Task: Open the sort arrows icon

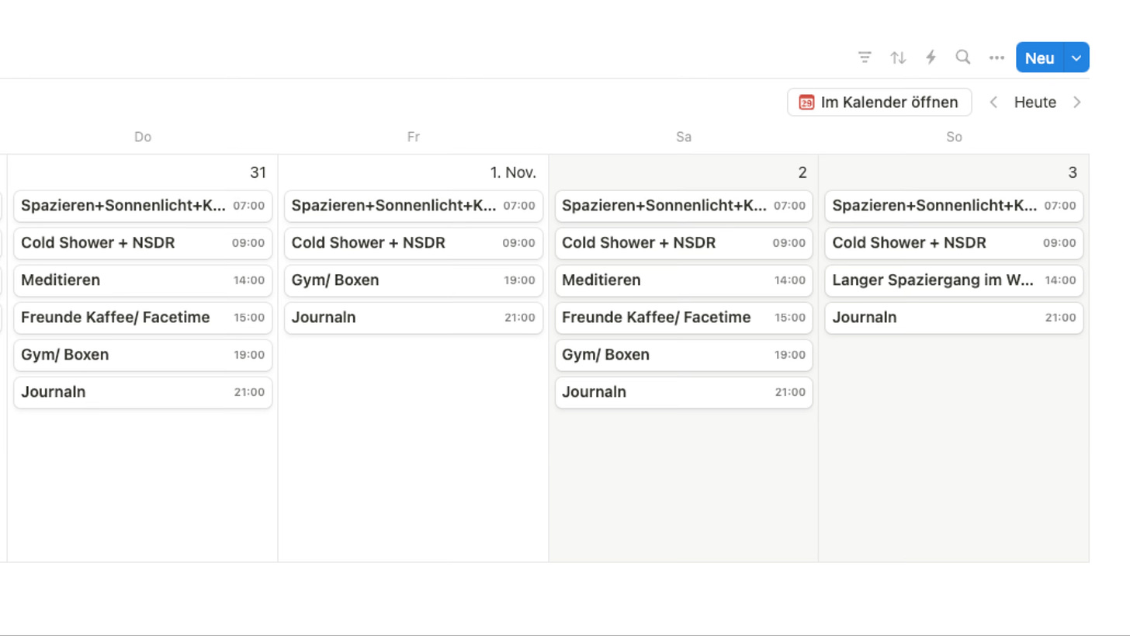Action: point(898,57)
